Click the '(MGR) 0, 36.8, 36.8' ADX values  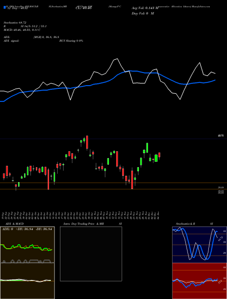pyautogui.click(x=46, y=37)
